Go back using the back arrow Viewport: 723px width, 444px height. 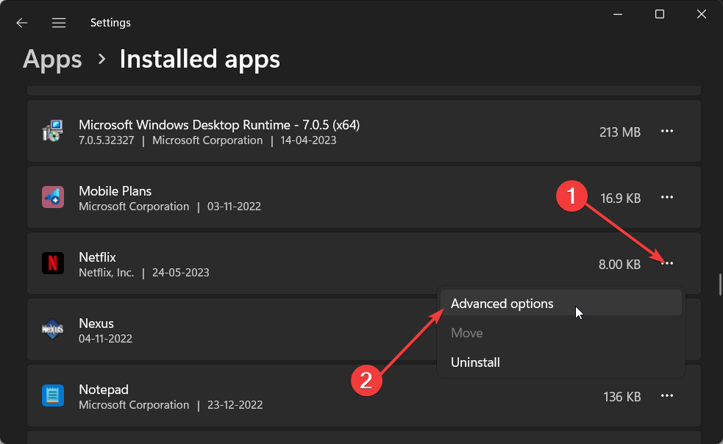click(21, 23)
